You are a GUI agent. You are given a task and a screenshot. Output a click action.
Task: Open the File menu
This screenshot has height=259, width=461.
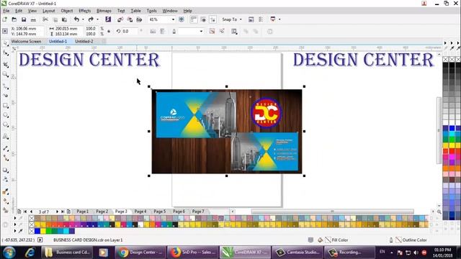(x=6, y=11)
